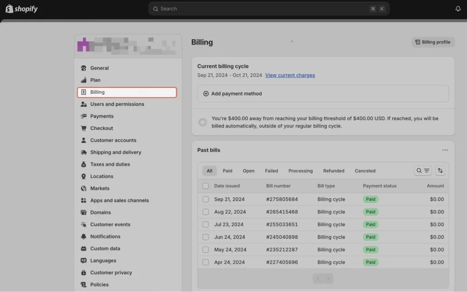The height and width of the screenshot is (292, 467).
Task: Click View current charges link
Action: 290,75
